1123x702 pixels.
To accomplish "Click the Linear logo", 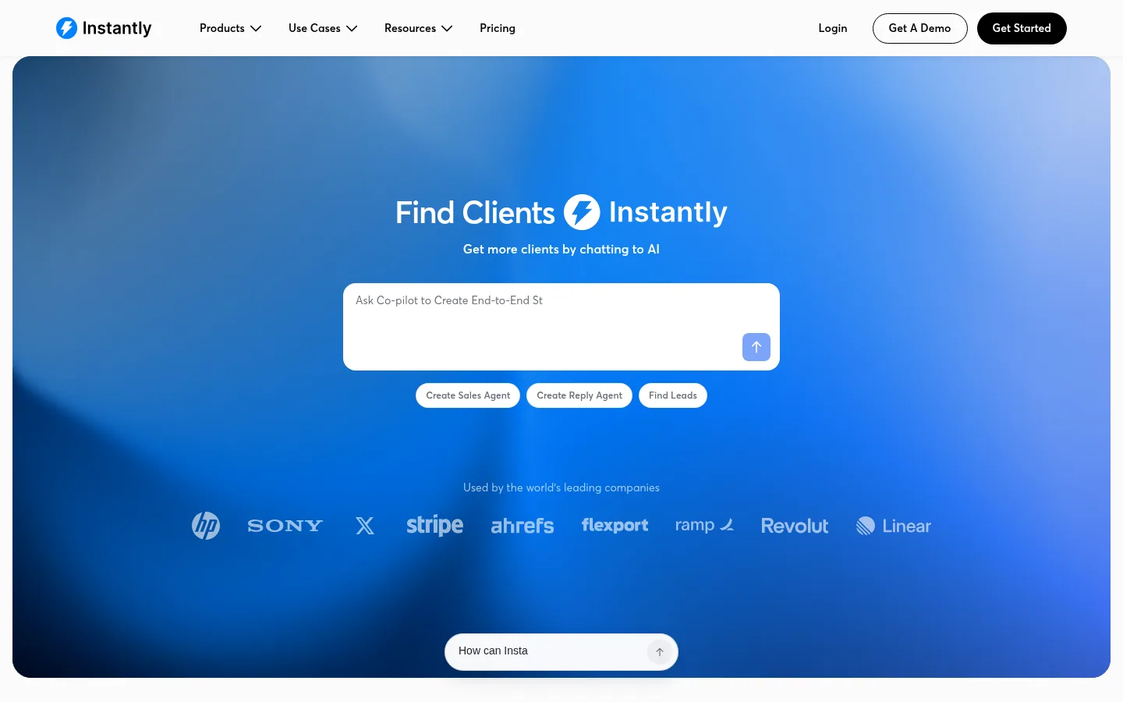I will coord(894,526).
